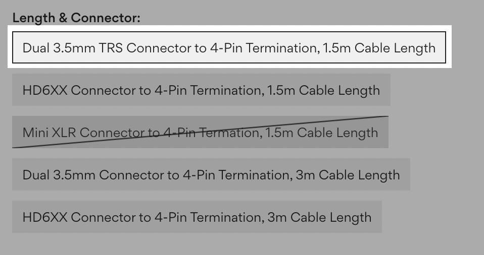Switch to the 3m Dual 3.5mm variant

coord(211,175)
